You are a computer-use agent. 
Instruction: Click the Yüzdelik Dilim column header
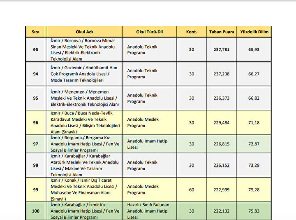254,32
